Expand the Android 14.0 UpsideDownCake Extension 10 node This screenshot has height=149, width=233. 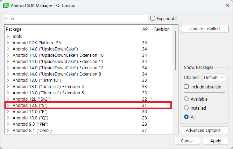(x=8, y=55)
